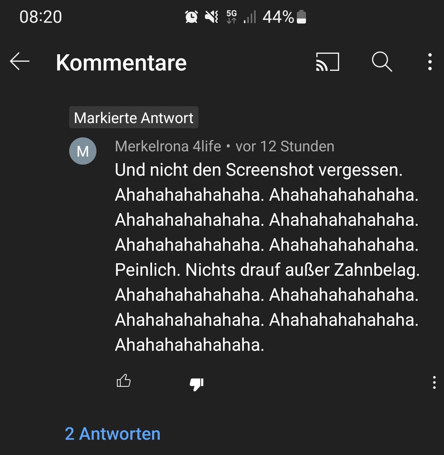Open the Merkelrona 4life profile avatar

(83, 151)
